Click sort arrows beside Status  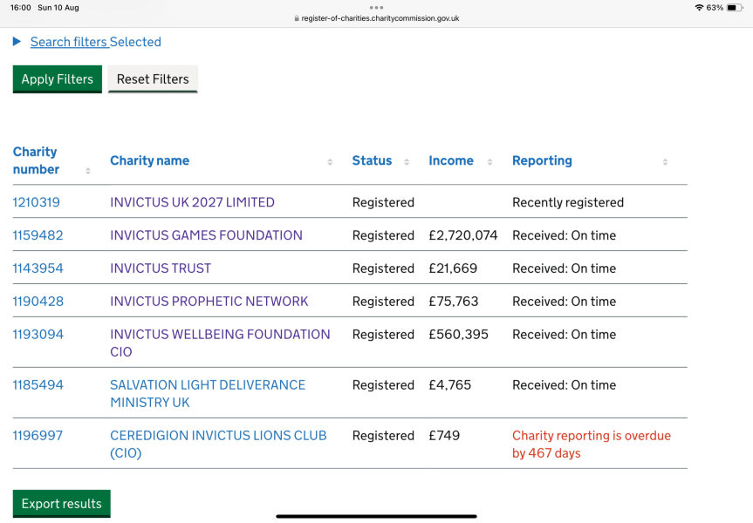pyautogui.click(x=407, y=162)
